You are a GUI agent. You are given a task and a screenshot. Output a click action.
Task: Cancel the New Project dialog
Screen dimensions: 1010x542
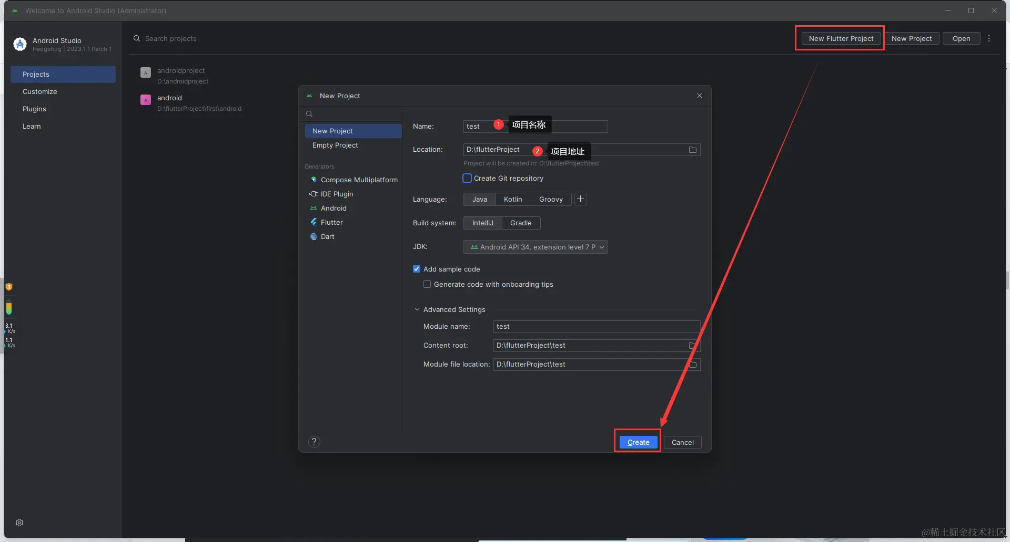click(x=683, y=442)
